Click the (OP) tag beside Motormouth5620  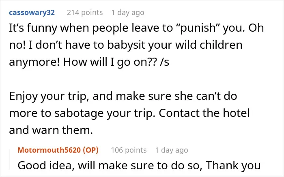point(90,150)
